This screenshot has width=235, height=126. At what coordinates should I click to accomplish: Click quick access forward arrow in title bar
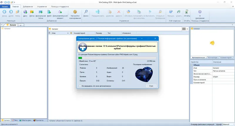click(9, 2)
